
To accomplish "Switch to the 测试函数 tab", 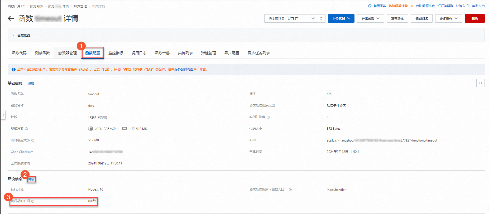I will [42, 53].
